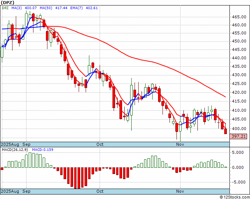Click the 455.00 price axis label
This screenshot has width=250, height=200.
pyautogui.click(x=239, y=33)
